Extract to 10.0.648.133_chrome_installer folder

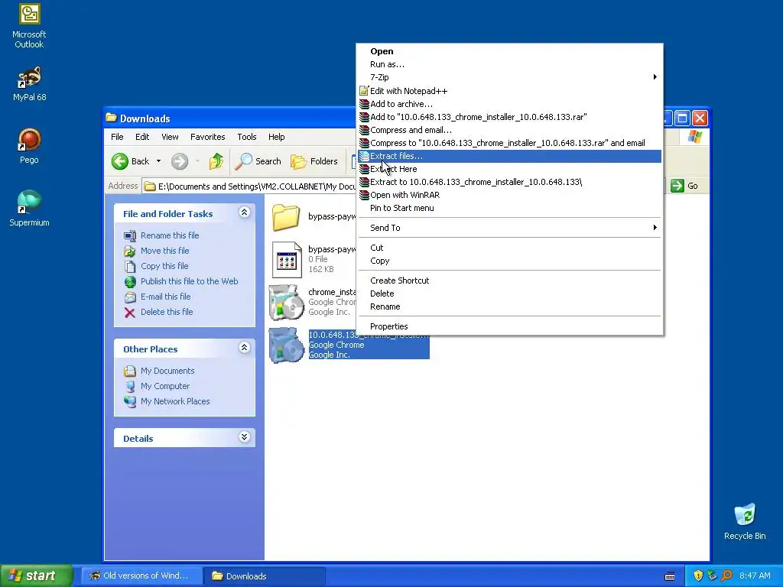click(510, 182)
